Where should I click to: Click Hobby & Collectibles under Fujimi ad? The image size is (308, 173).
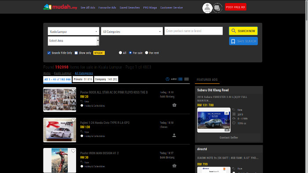[x=95, y=136]
